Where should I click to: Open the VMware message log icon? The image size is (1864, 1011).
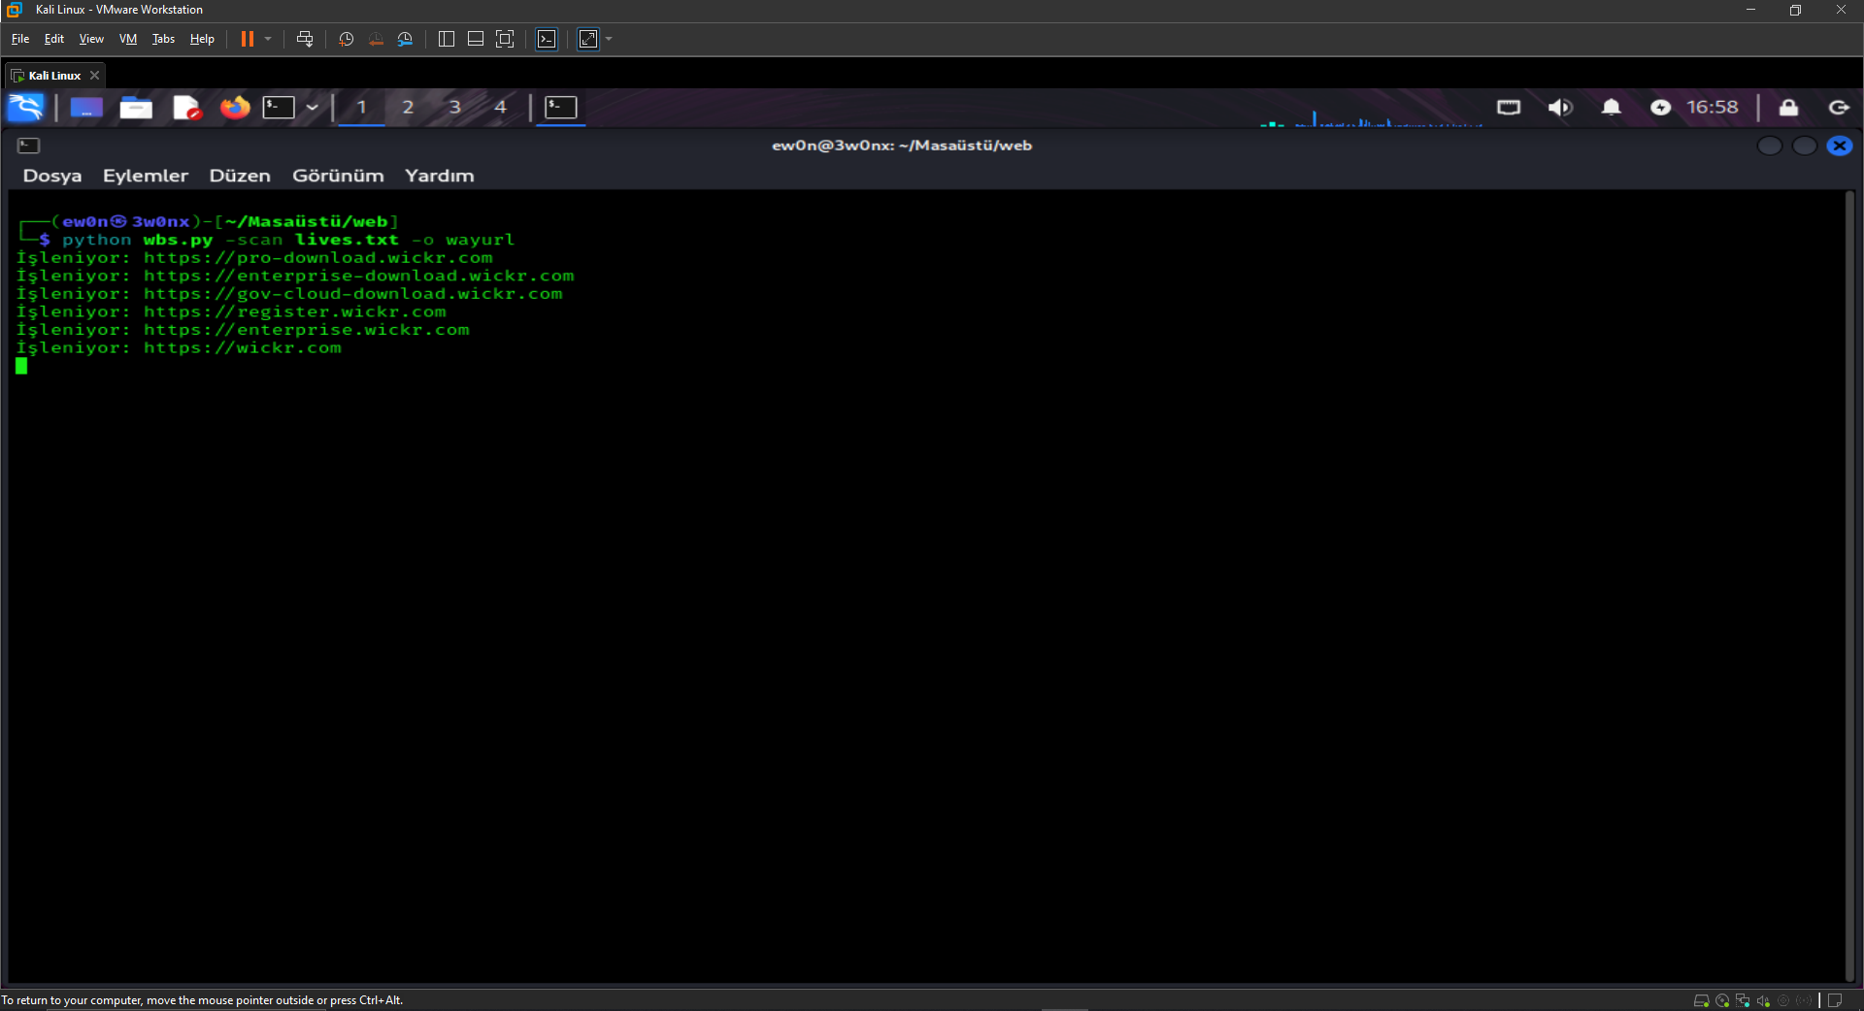tap(1835, 1000)
